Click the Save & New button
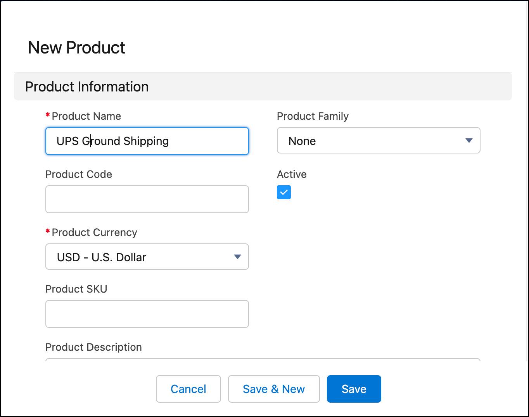The image size is (529, 417). pos(274,389)
